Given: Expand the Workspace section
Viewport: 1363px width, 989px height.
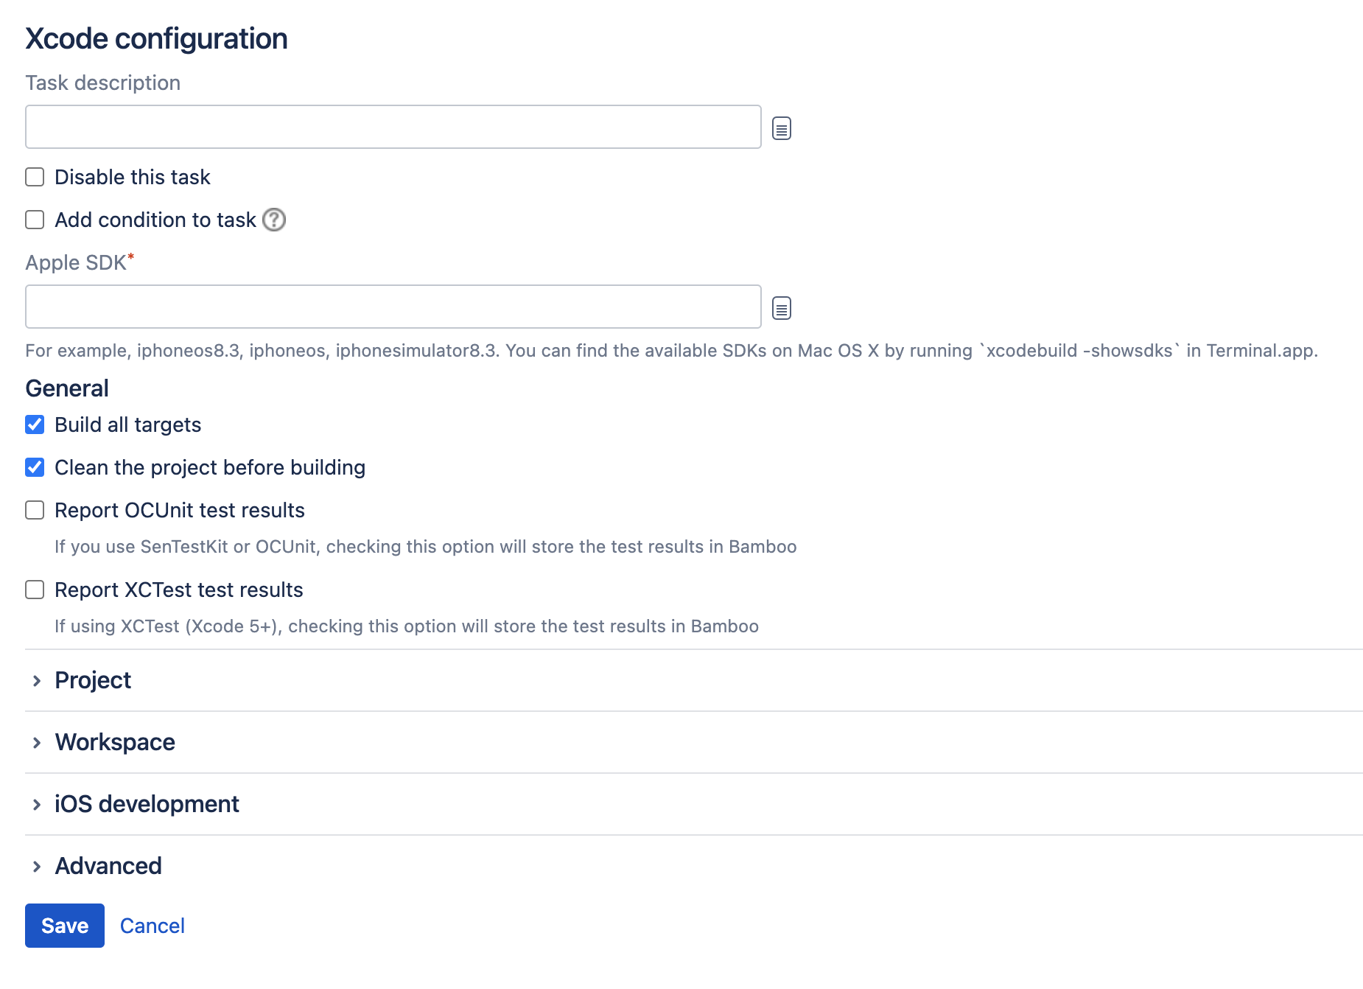Looking at the screenshot, I should (x=115, y=742).
